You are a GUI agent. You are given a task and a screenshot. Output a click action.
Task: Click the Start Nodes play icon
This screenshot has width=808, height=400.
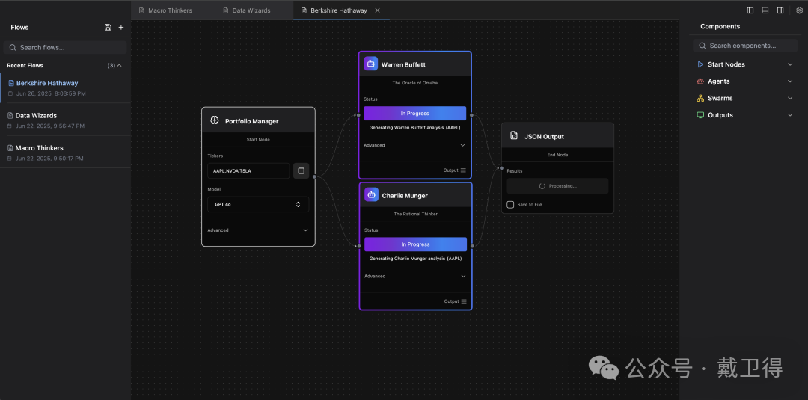(700, 64)
